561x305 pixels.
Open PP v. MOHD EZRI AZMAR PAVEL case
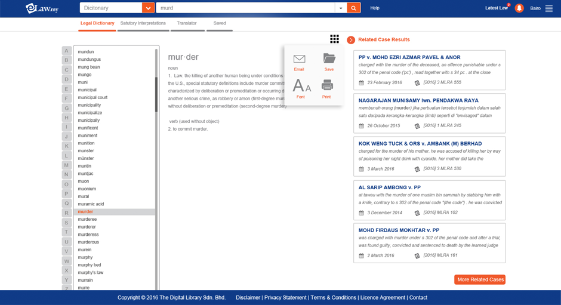coord(409,57)
